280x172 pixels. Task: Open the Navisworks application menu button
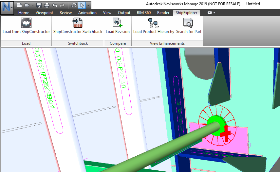coord(7,8)
